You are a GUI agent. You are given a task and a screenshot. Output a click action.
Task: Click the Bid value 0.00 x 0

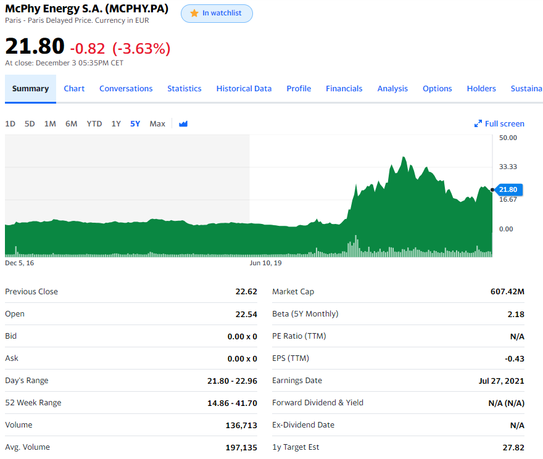[242, 337]
